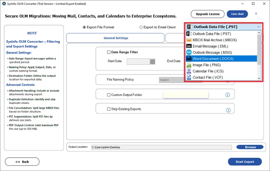Choose Outlook Message (.MSG) option
This screenshot has width=270, height=171.
click(x=221, y=52)
